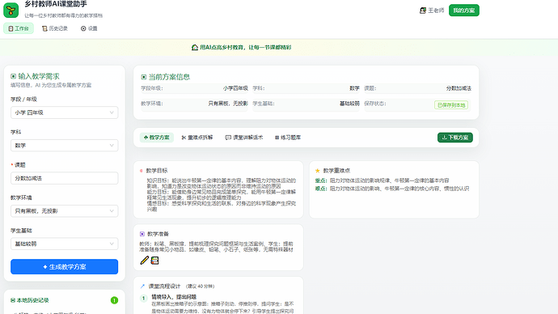Click the 王老师 user avatar icon
This screenshot has height=314, width=558.
point(423,11)
